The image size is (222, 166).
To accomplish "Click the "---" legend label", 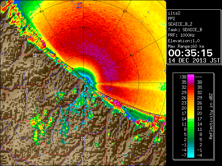I will point(198,77).
